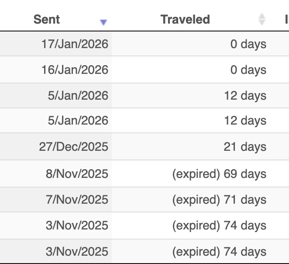Select the (expired) 69 days cell
This screenshot has height=264, width=289.
point(219,174)
